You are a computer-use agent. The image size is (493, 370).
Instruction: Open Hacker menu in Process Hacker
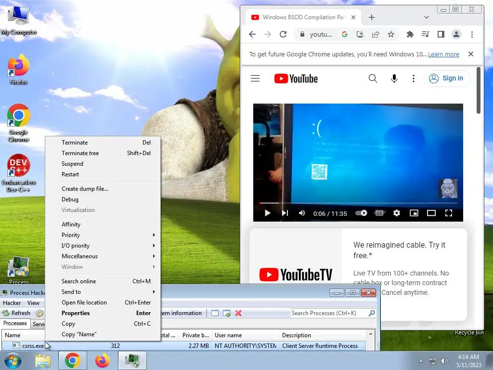tap(12, 303)
